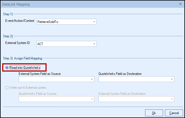Click inside External System Field as Destination box
The image size is (185, 118).
click(134, 99)
